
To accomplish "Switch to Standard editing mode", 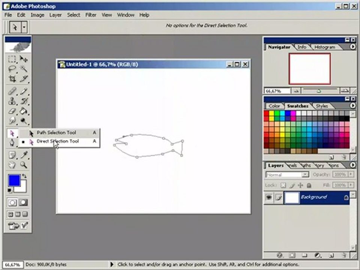I will 12,202.
